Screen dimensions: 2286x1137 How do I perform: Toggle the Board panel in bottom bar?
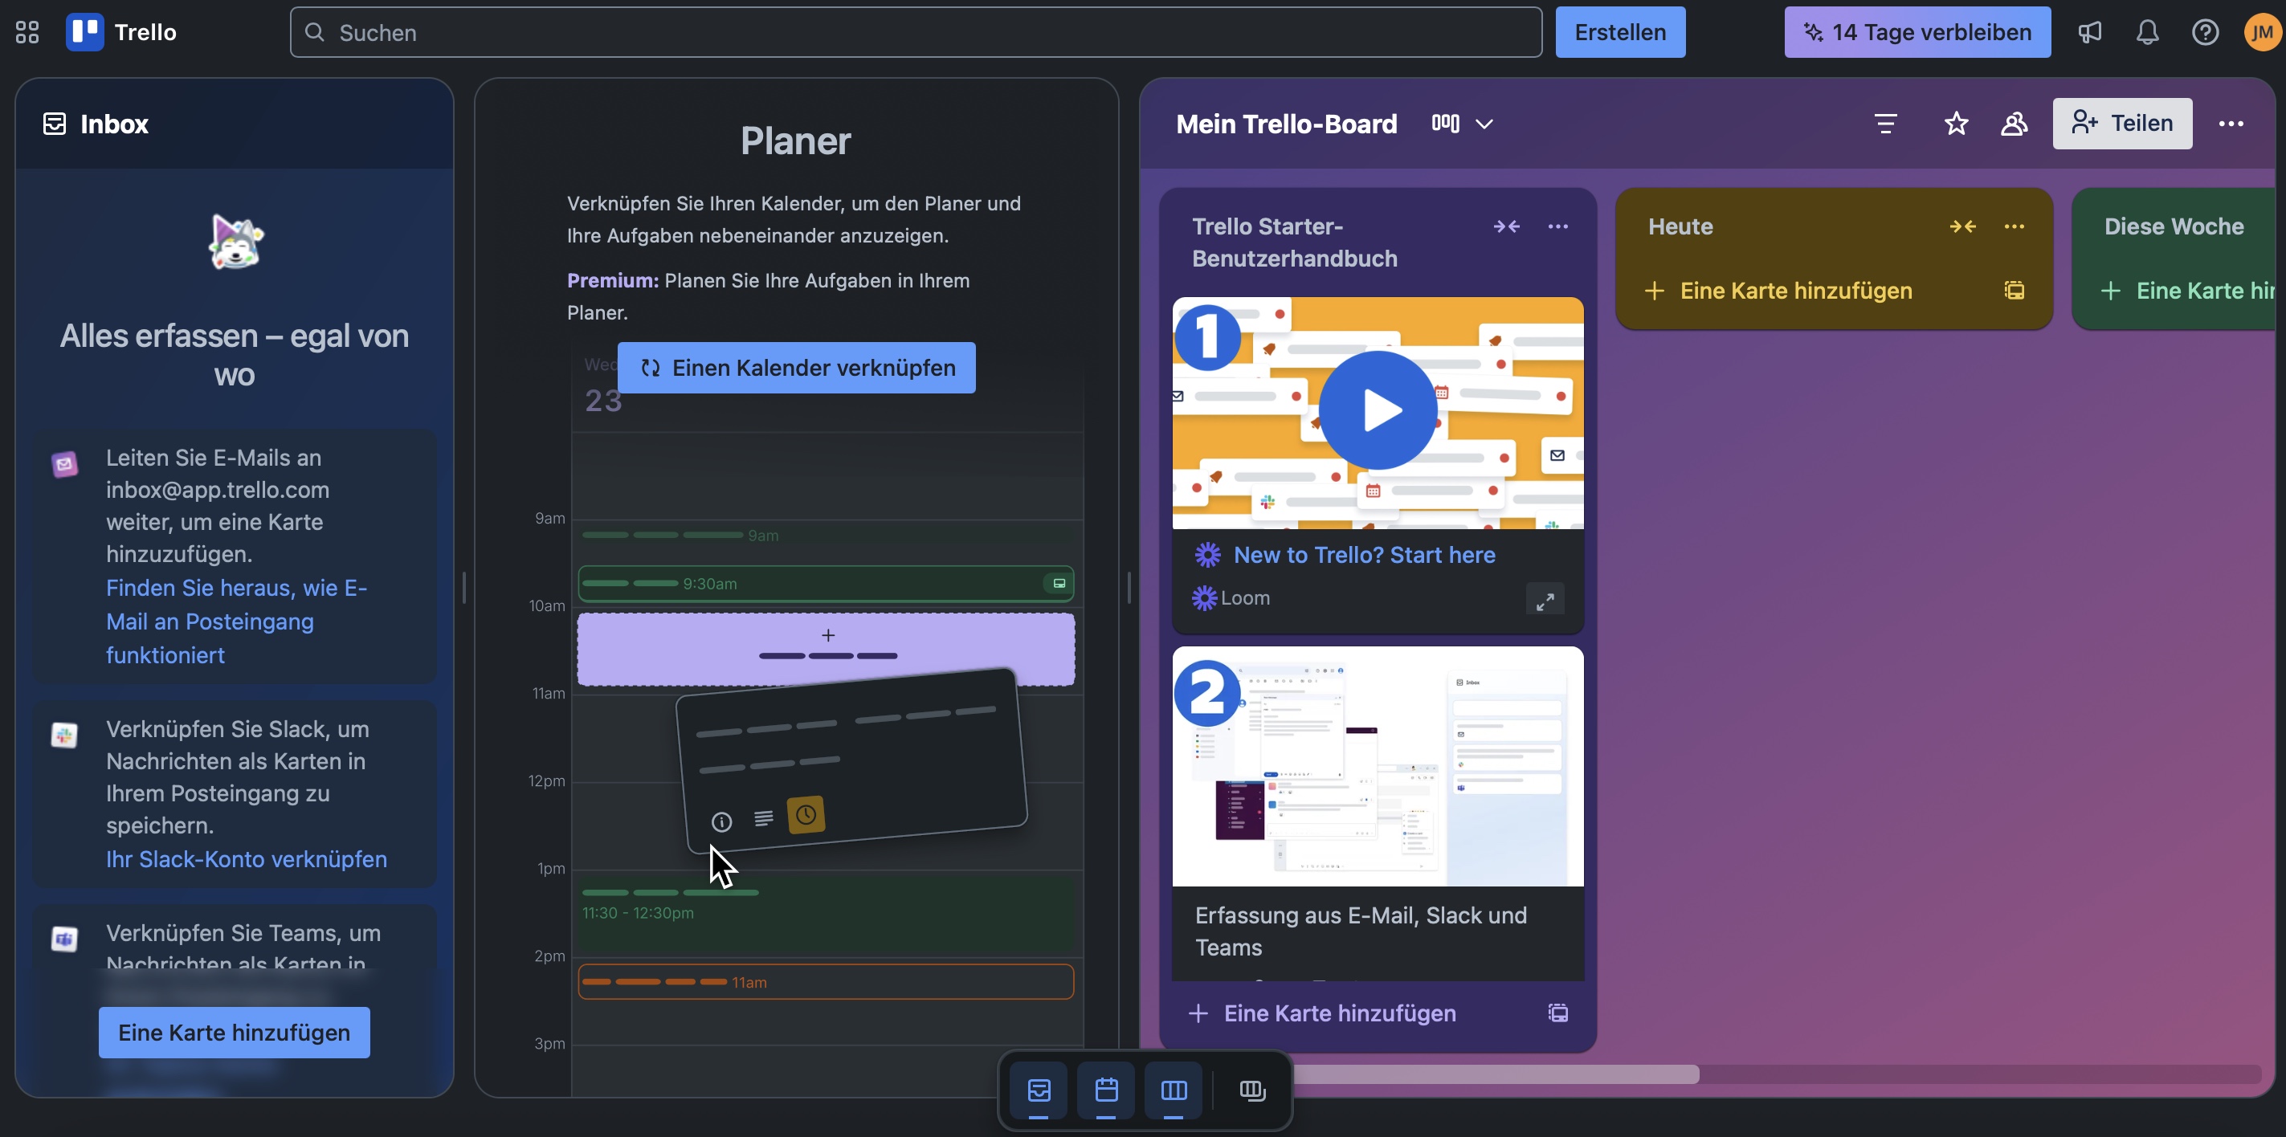[1174, 1090]
